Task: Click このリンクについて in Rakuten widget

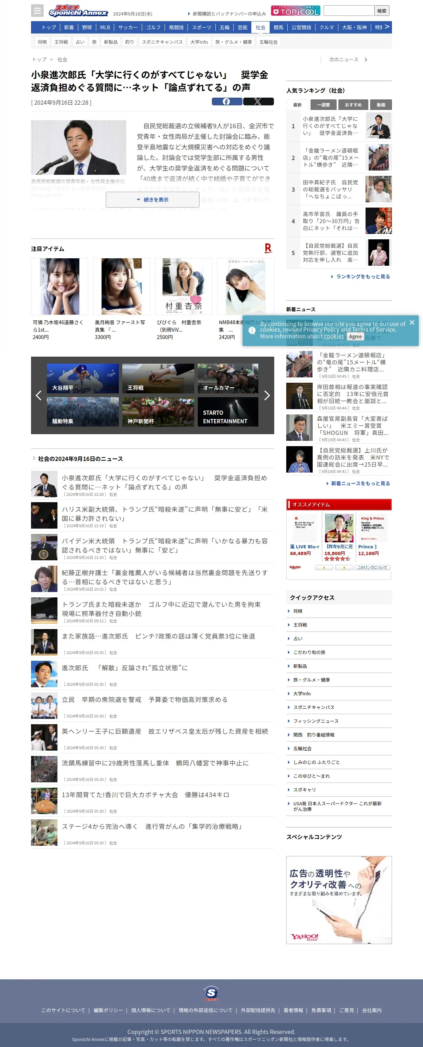Action: [372, 567]
